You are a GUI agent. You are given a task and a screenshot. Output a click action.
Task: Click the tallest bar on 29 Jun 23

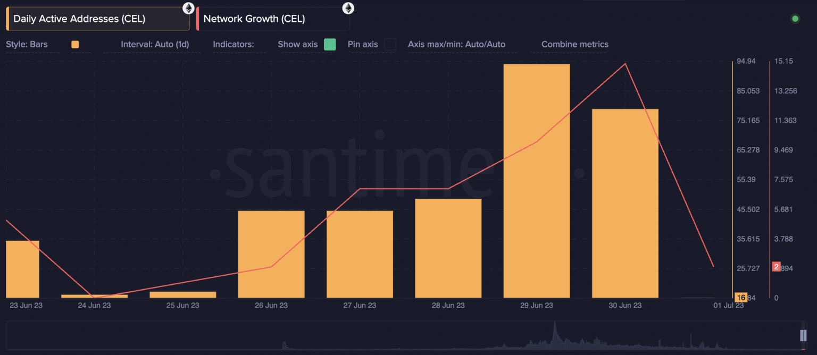pos(536,181)
